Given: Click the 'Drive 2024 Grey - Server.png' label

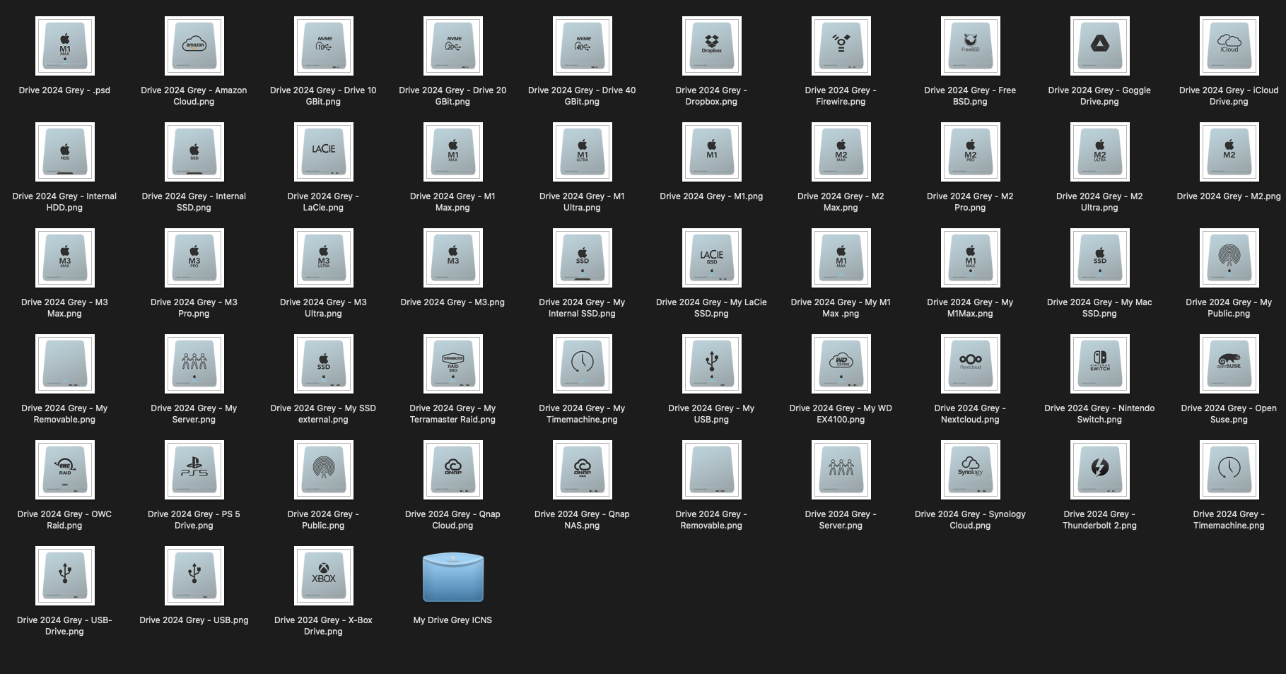Looking at the screenshot, I should pyautogui.click(x=841, y=520).
